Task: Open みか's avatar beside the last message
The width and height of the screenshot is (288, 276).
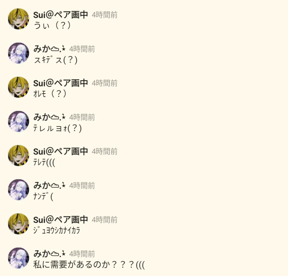Action: (x=19, y=258)
